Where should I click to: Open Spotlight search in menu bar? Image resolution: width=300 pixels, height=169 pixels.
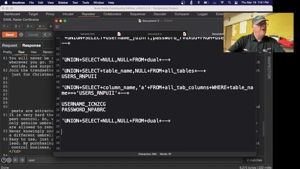229,2
